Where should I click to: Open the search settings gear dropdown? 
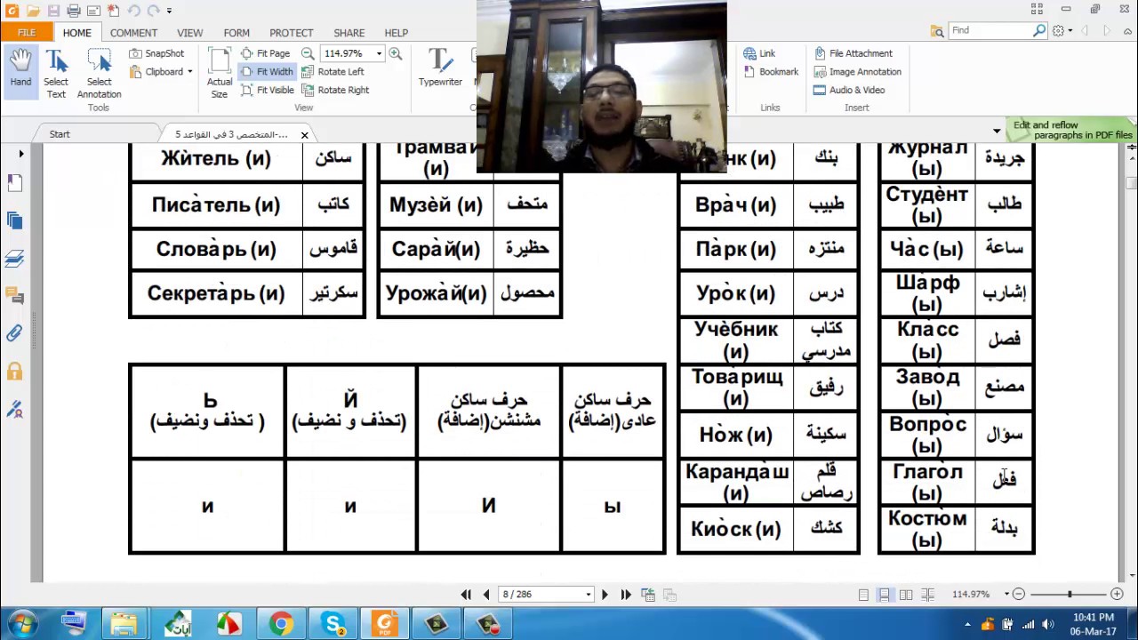[x=1062, y=30]
